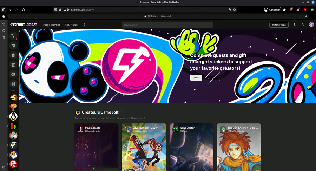This screenshot has width=316, height=171.
Task: Open the Découvrir tab
Action: [x=51, y=25]
